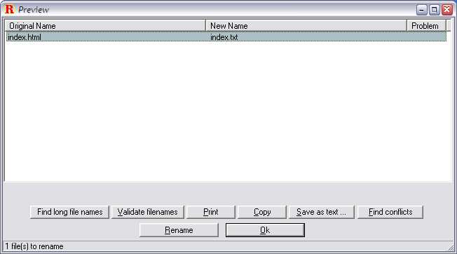Image resolution: width=457 pixels, height=254 pixels.
Task: Click the resize grip in status bar corner
Action: pyautogui.click(x=451, y=247)
